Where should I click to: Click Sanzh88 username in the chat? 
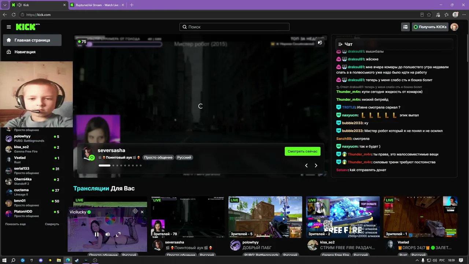tap(344, 139)
